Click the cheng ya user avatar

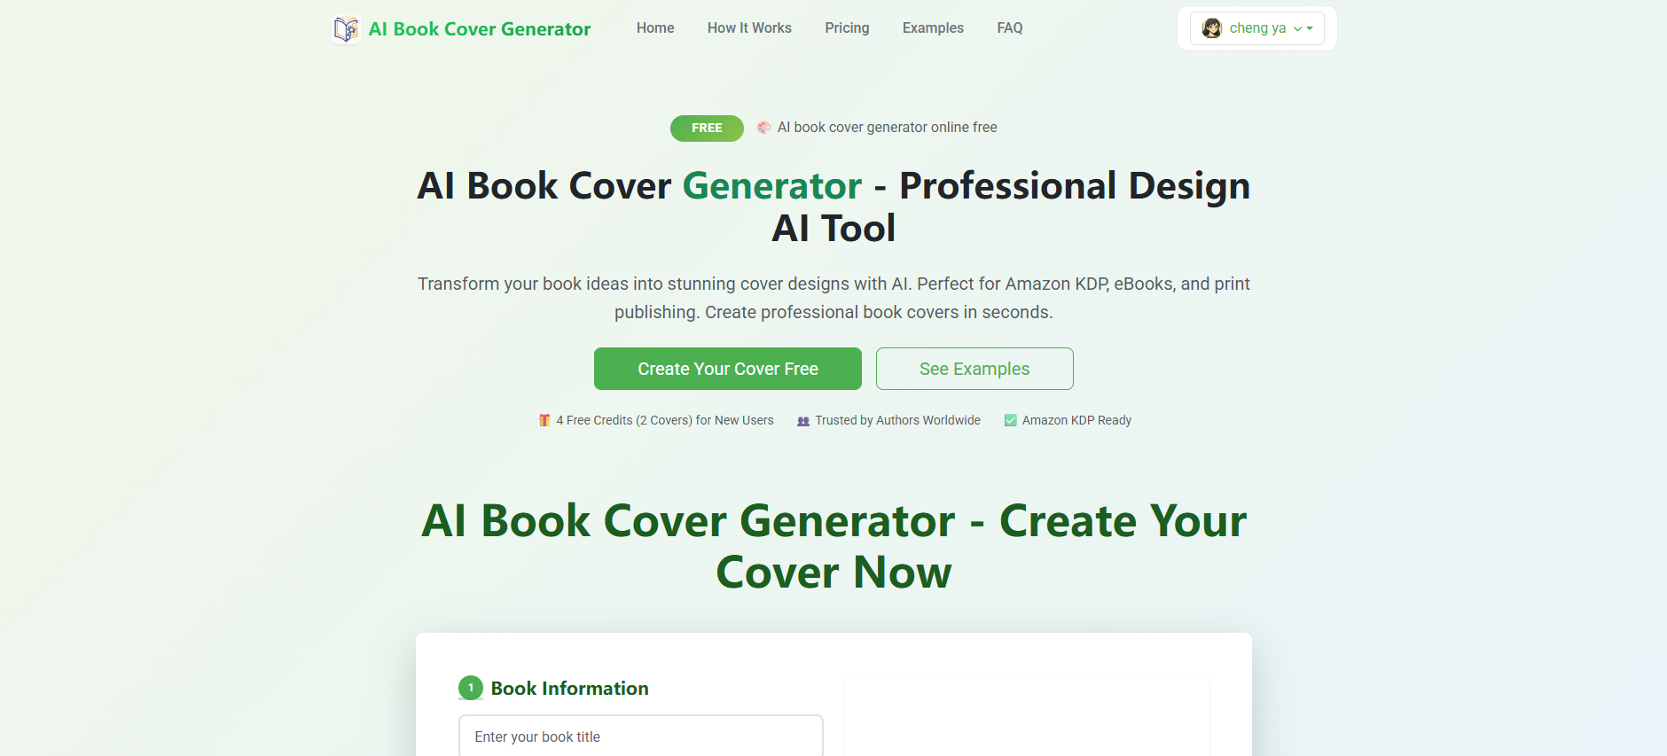(x=1211, y=28)
